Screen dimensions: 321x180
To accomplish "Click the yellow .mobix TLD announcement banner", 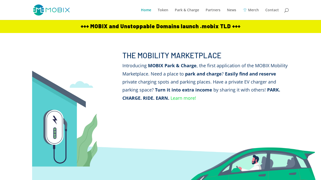I will (x=160, y=26).
